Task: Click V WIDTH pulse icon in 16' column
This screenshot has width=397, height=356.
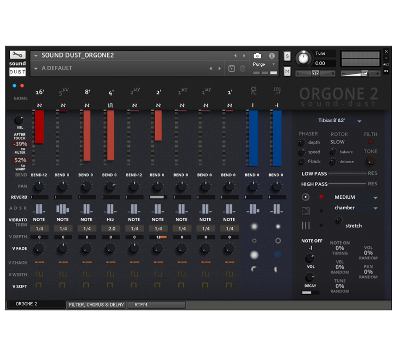Action: [x=39, y=274]
